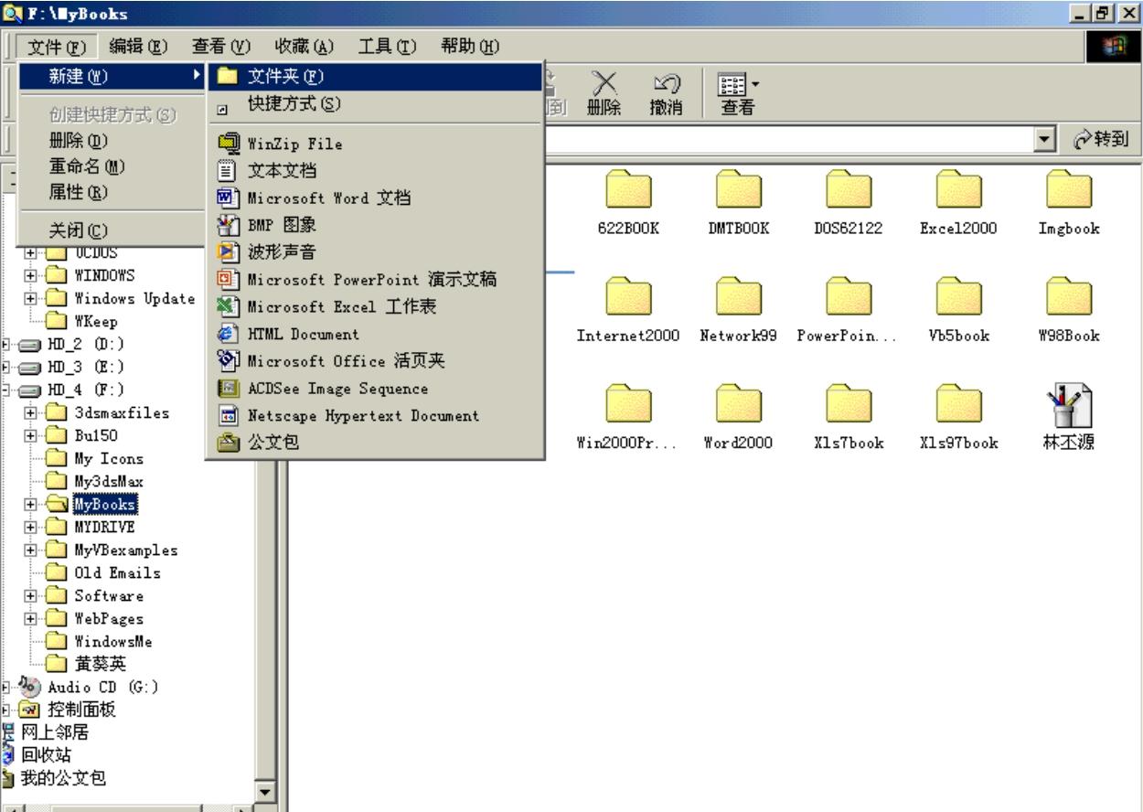Create a new Netscape Hypertext Document
1143x812 pixels.
375,416
